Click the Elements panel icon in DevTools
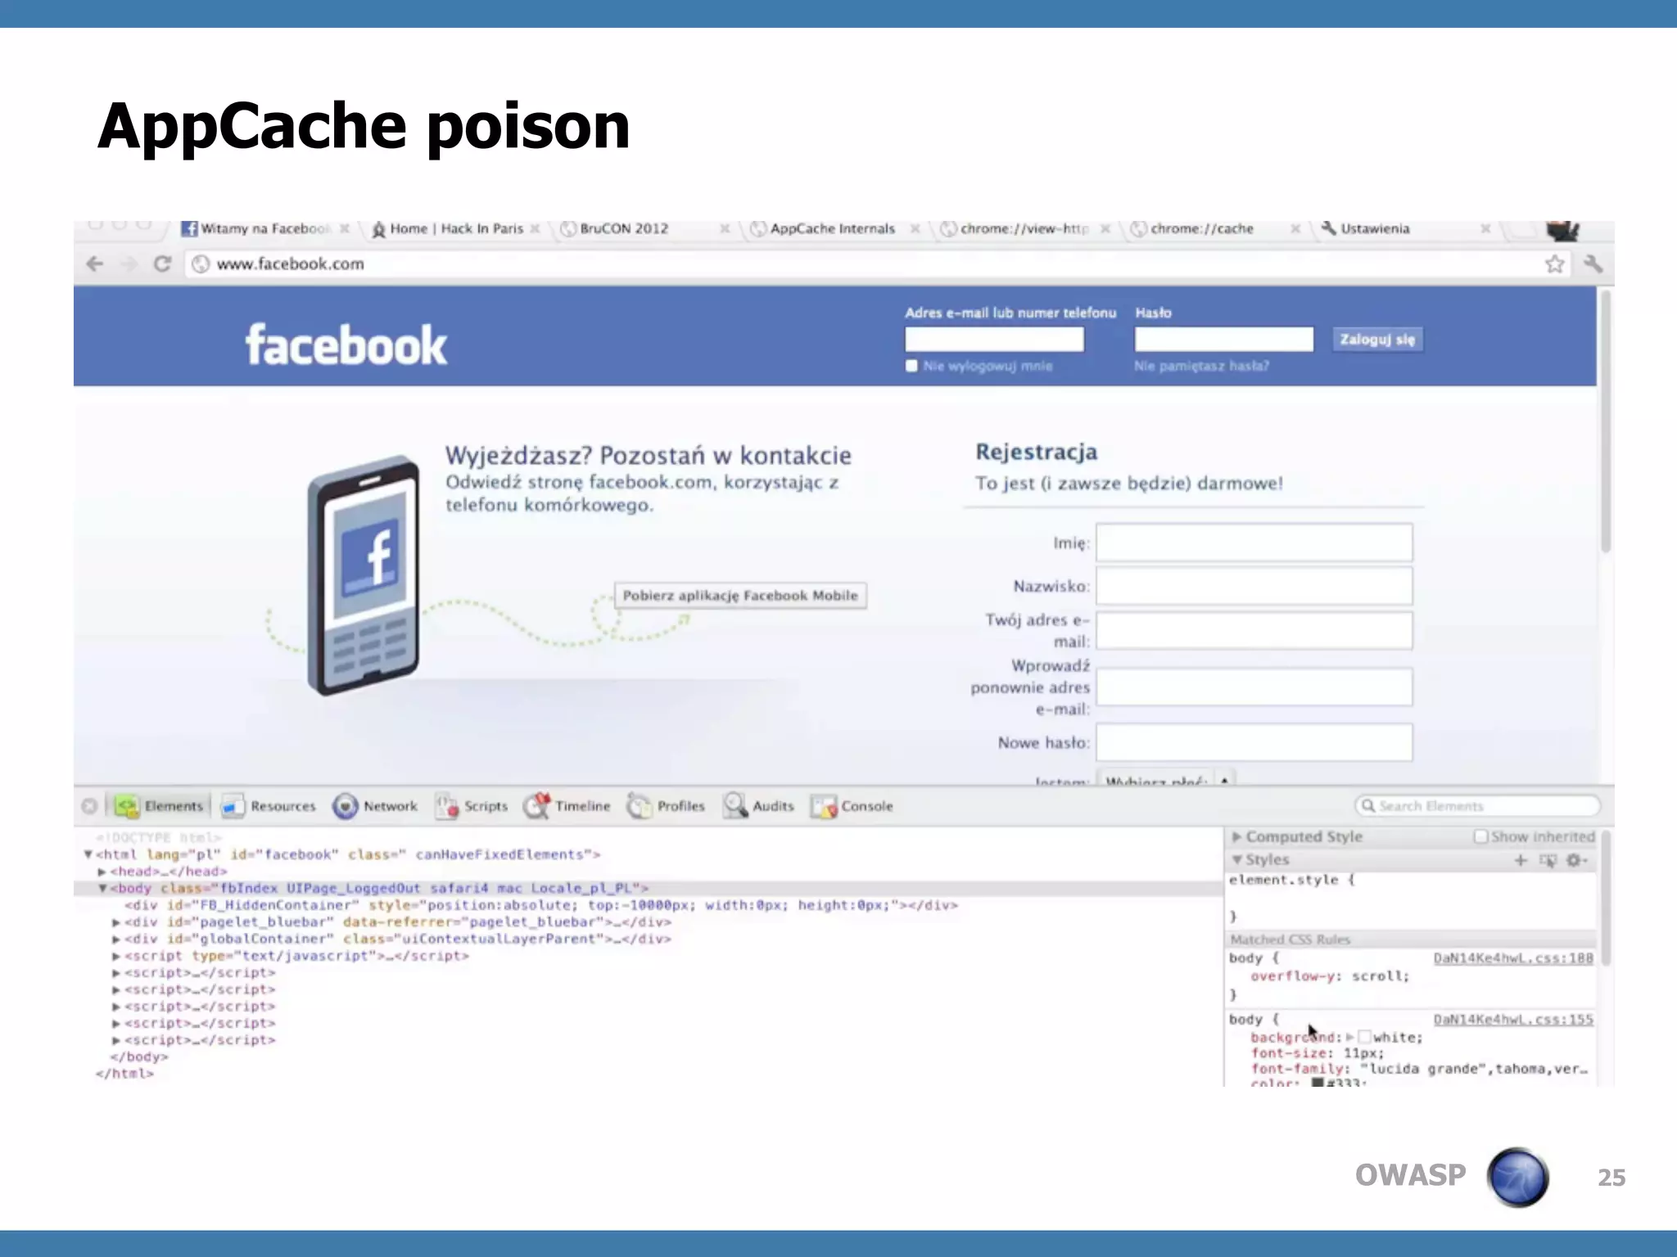The height and width of the screenshot is (1257, 1677). point(127,806)
